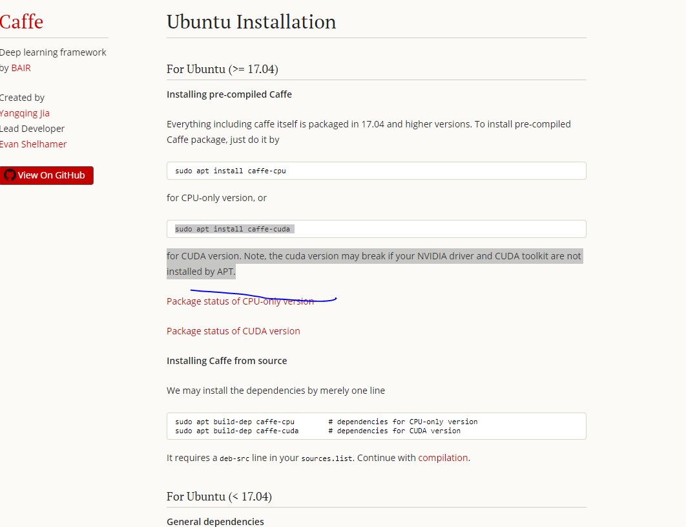Click the caffe-cpu install command box
This screenshot has width=686, height=527.
click(x=376, y=171)
